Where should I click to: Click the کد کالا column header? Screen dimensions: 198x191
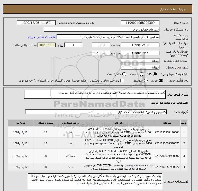coord(167,123)
